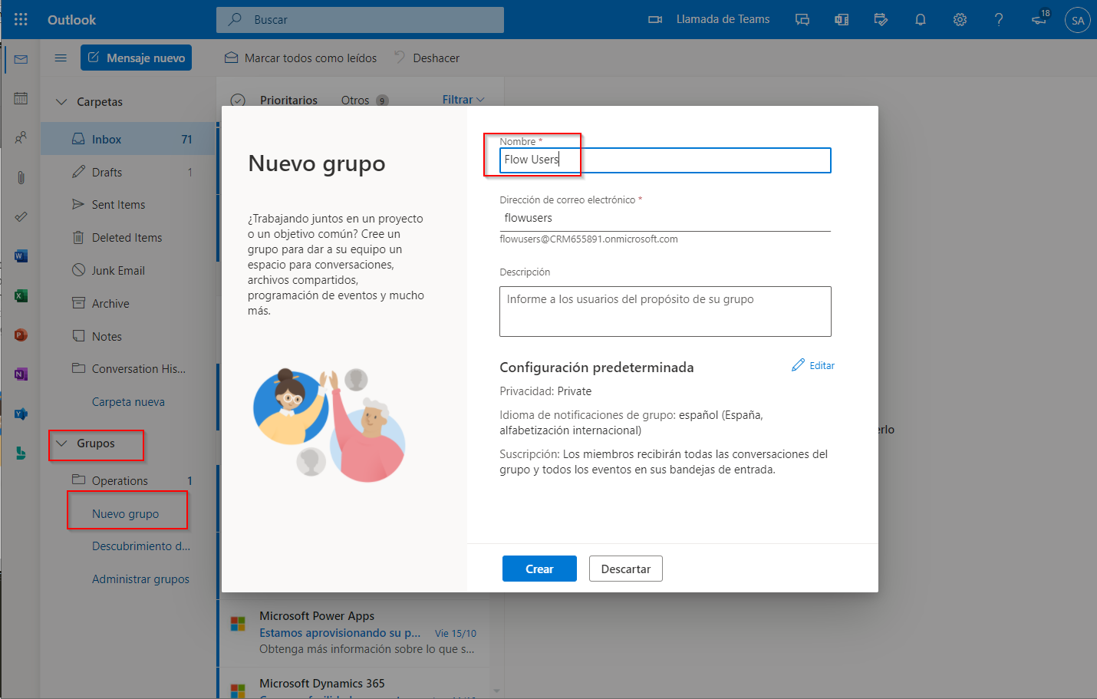Click Carpeta nueva link
Screen dimensions: 1097x699
tap(128, 401)
